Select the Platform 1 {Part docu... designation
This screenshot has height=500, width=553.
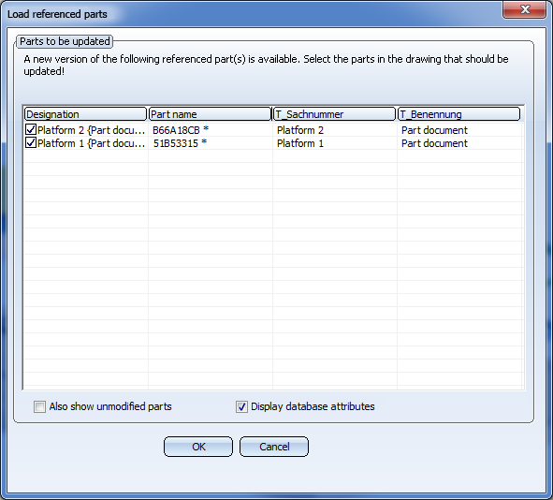pyautogui.click(x=92, y=143)
